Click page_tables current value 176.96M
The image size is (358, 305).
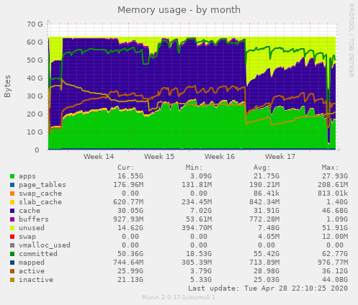click(x=128, y=185)
